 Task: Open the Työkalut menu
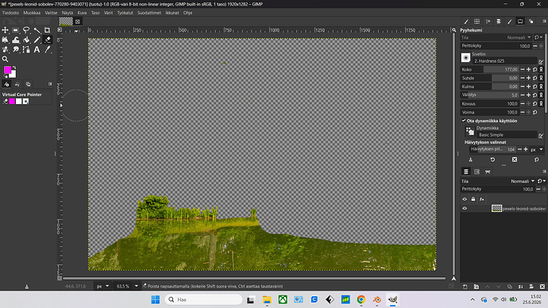[x=125, y=13]
